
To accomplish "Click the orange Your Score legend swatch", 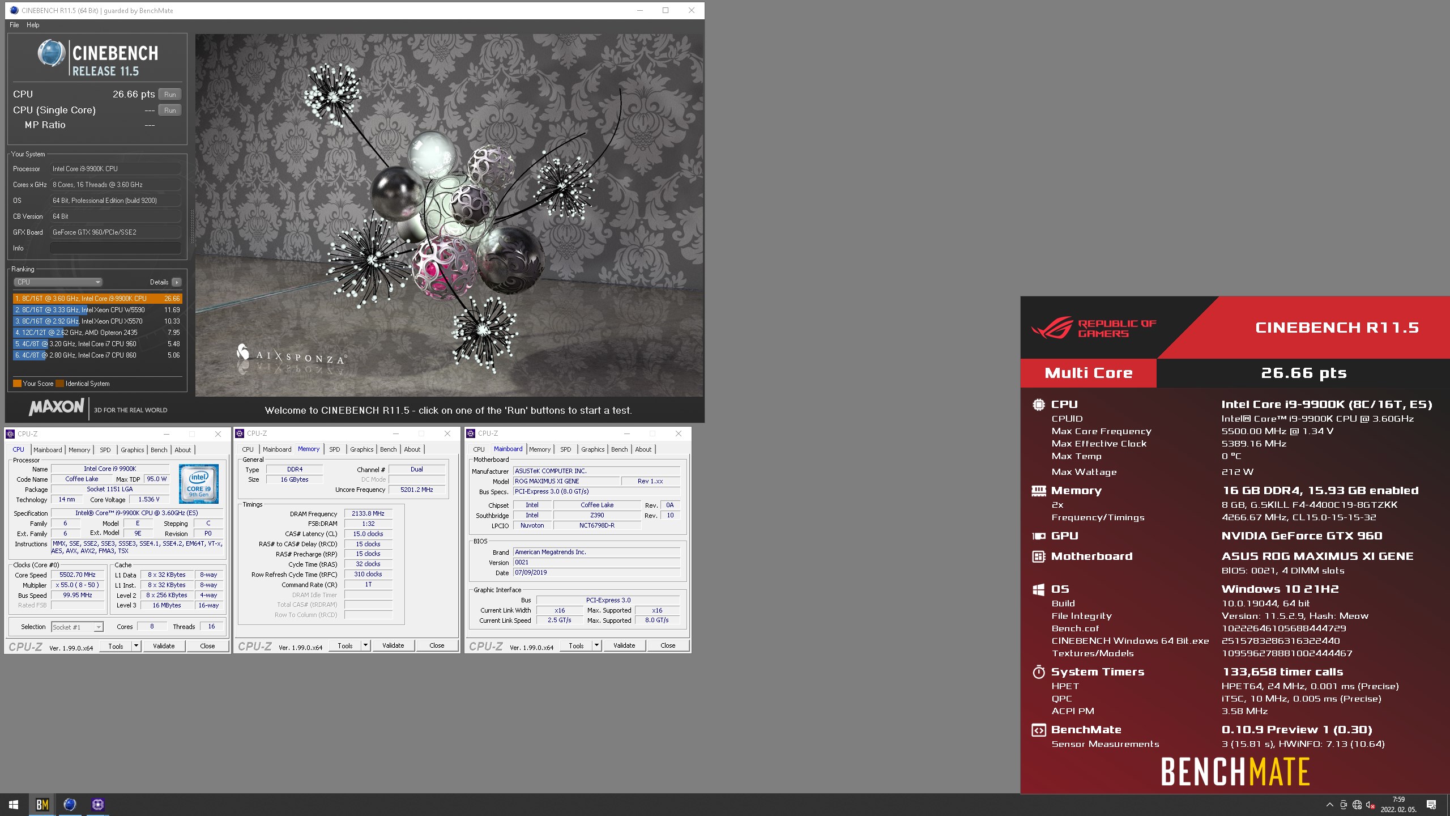I will (17, 384).
